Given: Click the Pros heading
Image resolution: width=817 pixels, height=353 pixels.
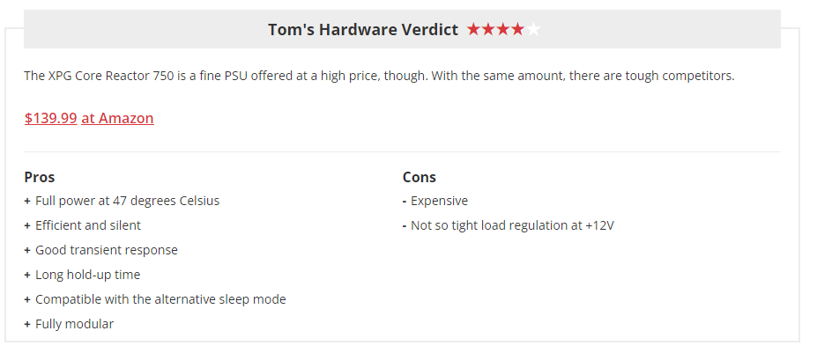Looking at the screenshot, I should tap(39, 177).
